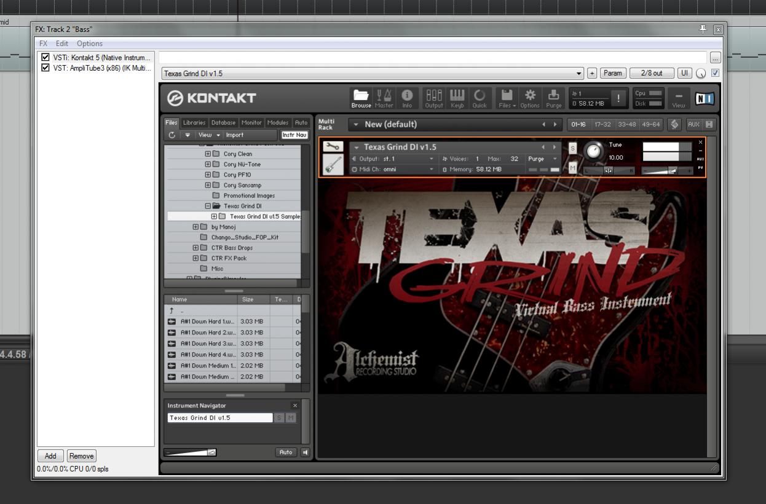The height and width of the screenshot is (504, 766).
Task: Open the global Purge menu
Action: tap(554, 98)
